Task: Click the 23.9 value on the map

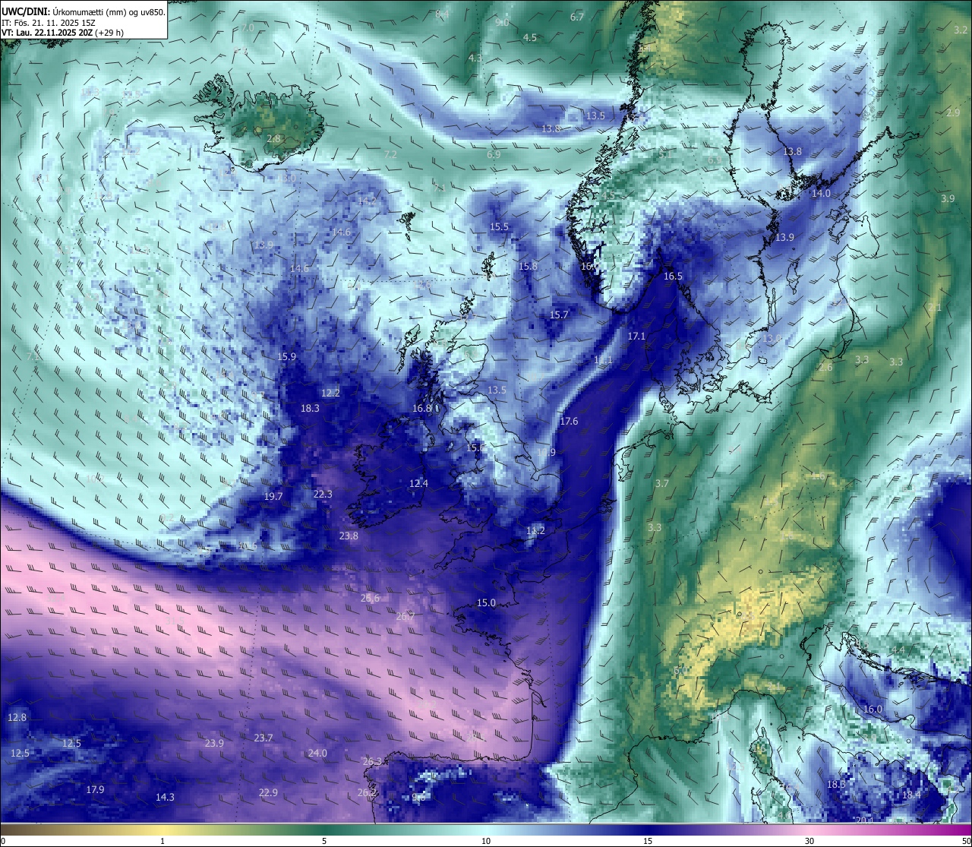Action: (214, 743)
